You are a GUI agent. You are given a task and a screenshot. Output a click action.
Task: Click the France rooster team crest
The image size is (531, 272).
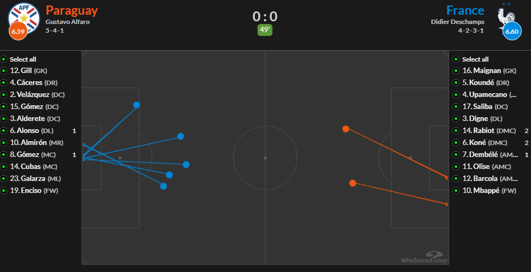tap(507, 17)
